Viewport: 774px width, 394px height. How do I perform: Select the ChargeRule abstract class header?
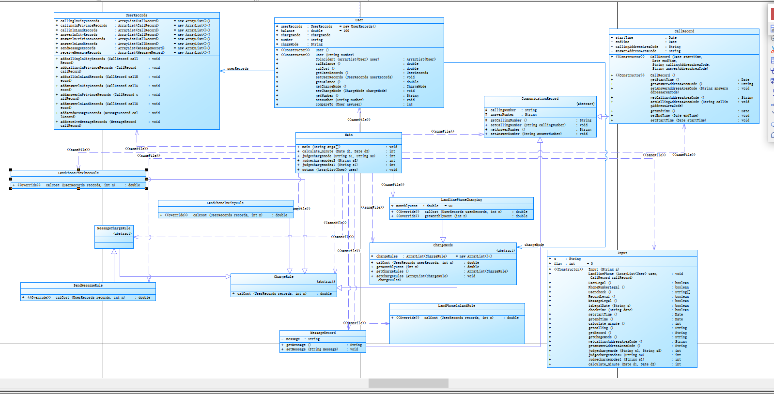click(284, 279)
